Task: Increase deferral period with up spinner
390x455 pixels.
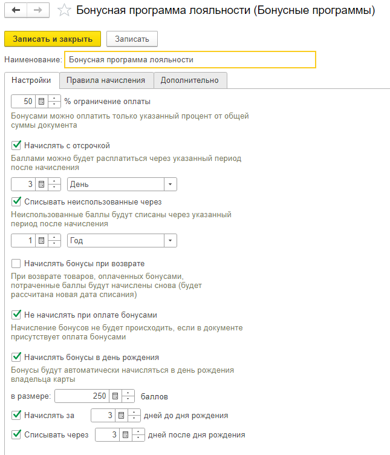Action: pos(54,182)
